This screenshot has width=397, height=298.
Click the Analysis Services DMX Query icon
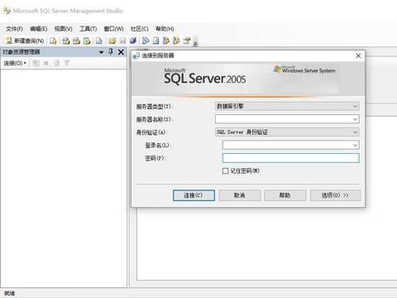pyautogui.click(x=76, y=41)
